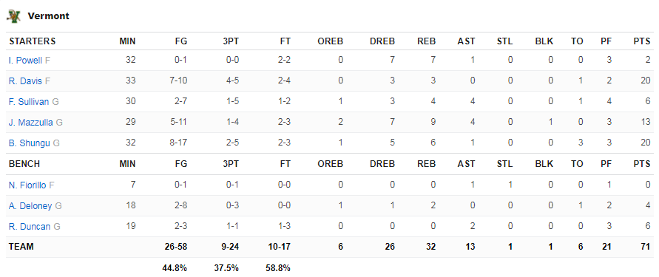Click the 44.8% field goal percentage
659x277 pixels.
[x=175, y=267]
